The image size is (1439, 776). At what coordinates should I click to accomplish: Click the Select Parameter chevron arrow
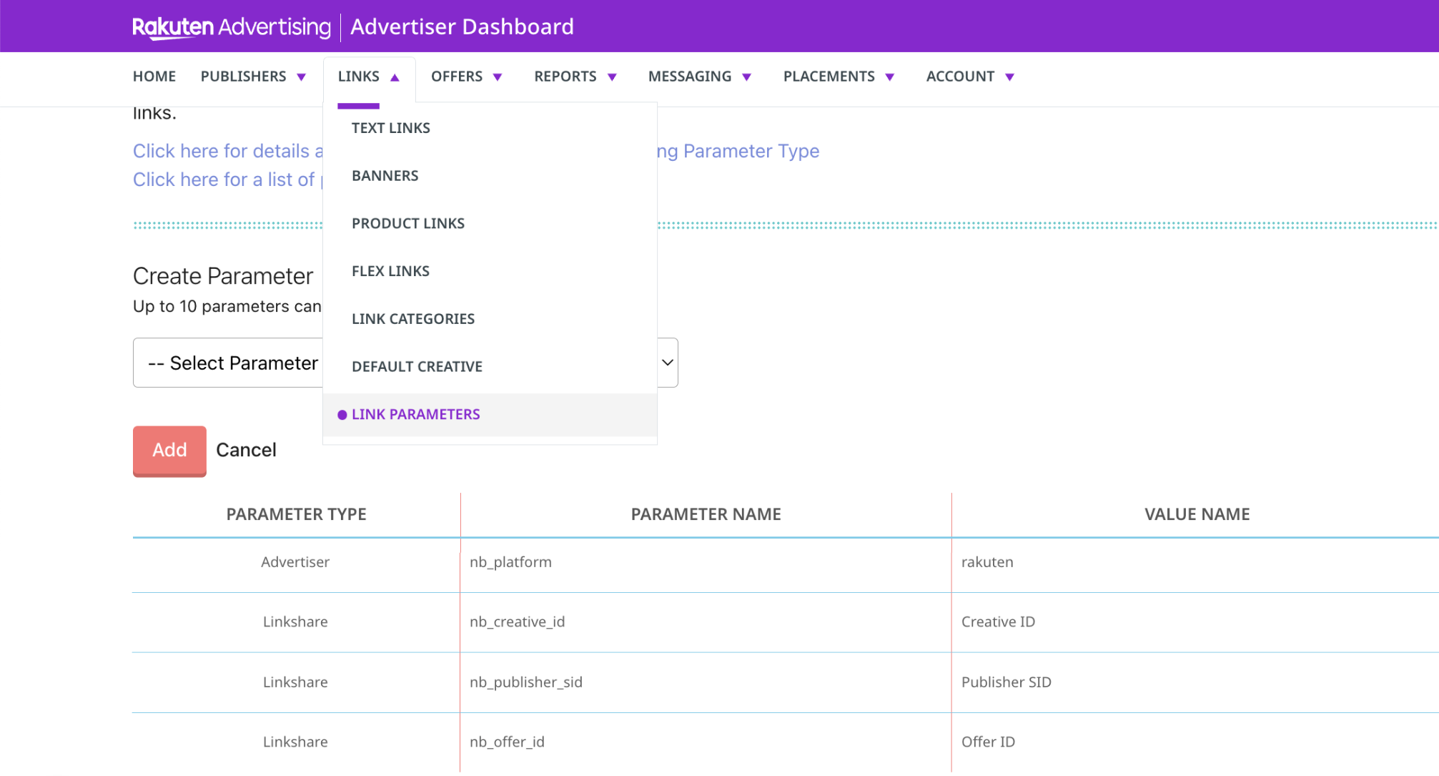668,363
